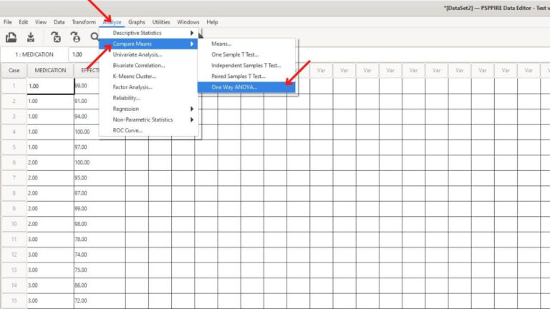Open the Edit menu

point(24,22)
